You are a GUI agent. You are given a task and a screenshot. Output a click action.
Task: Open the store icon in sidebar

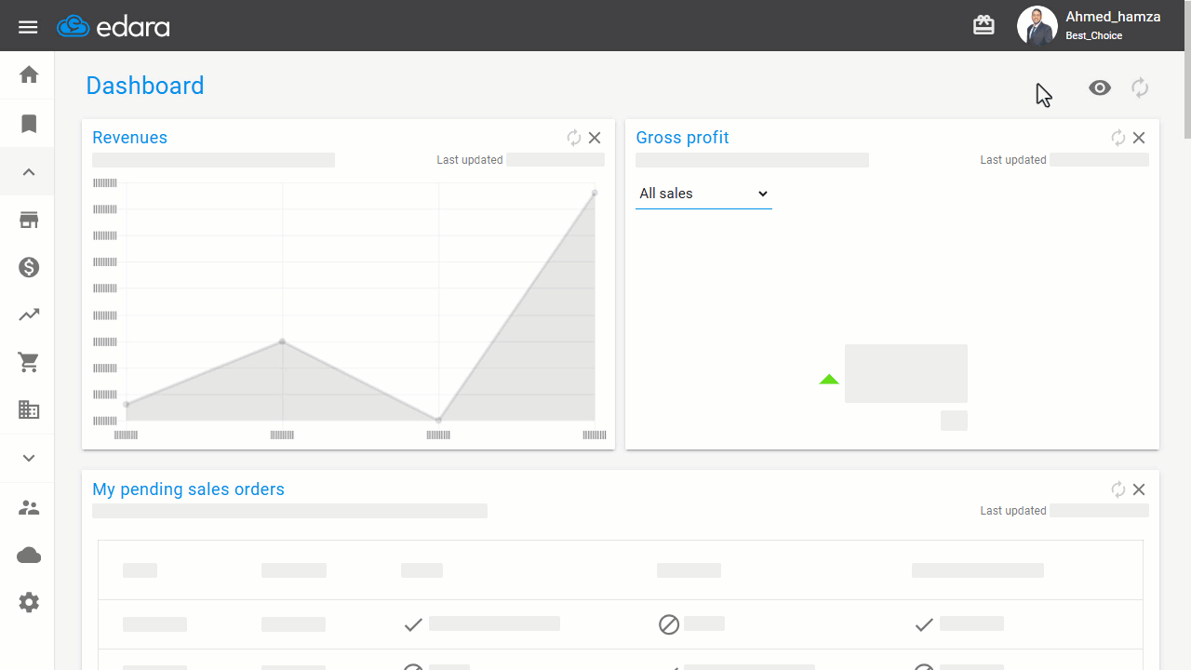coord(29,221)
